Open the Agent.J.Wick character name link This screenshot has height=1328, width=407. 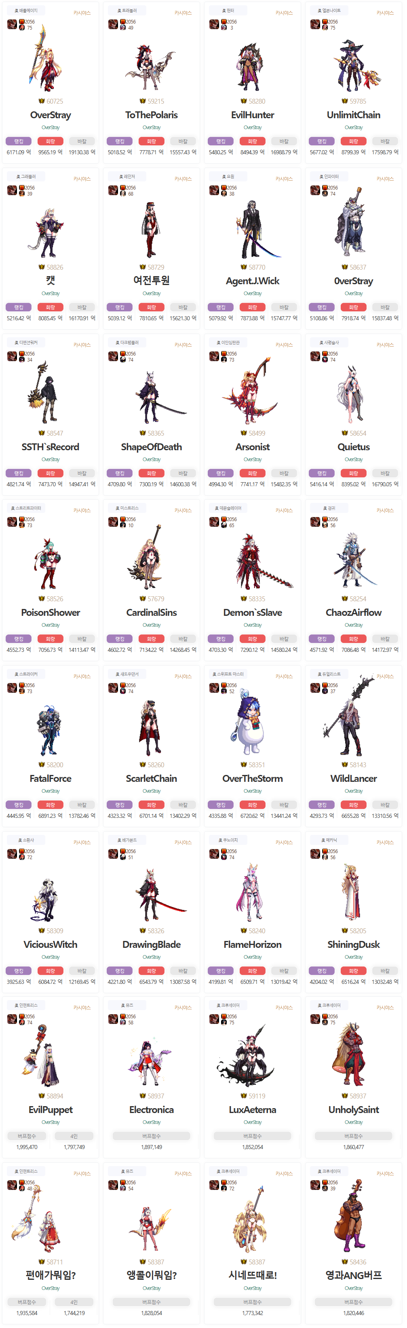(x=253, y=281)
